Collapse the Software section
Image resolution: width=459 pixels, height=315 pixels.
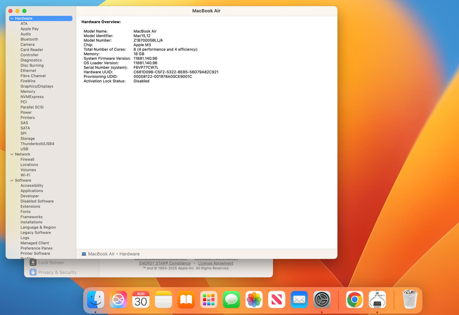pyautogui.click(x=12, y=180)
